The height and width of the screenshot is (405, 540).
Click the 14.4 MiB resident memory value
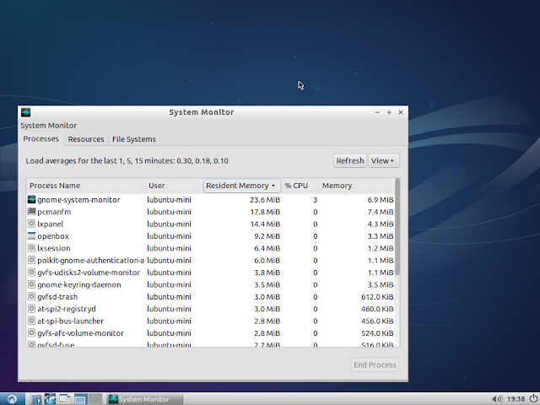click(265, 224)
